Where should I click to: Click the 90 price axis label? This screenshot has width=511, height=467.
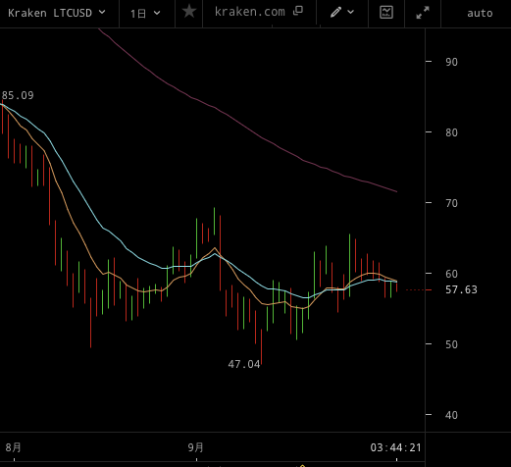(451, 62)
